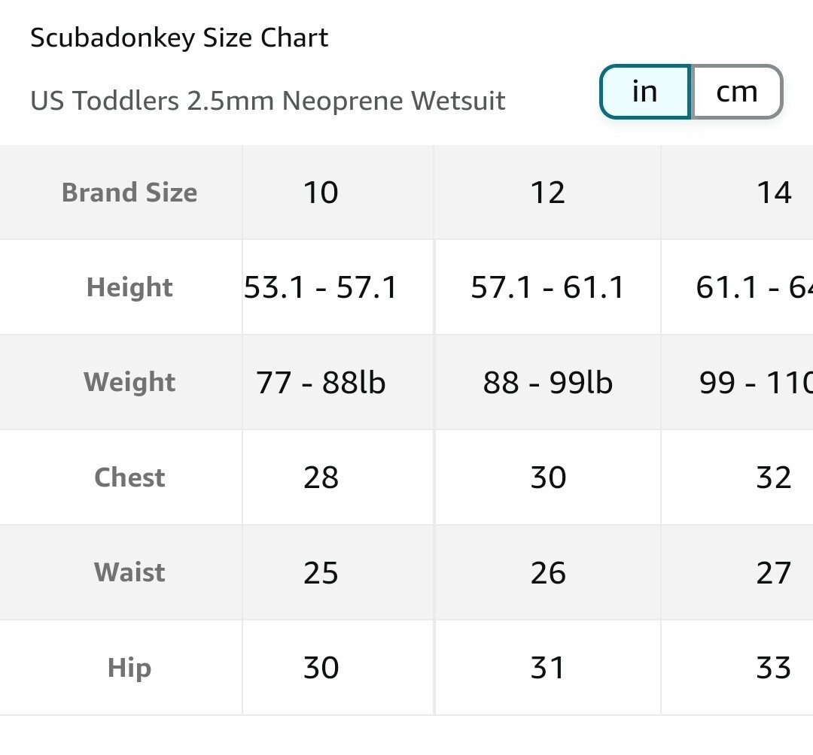
Task: Switch measurement units to inches
Action: (x=645, y=92)
